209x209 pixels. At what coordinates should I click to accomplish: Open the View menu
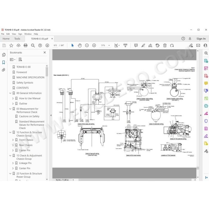tap(14, 34)
